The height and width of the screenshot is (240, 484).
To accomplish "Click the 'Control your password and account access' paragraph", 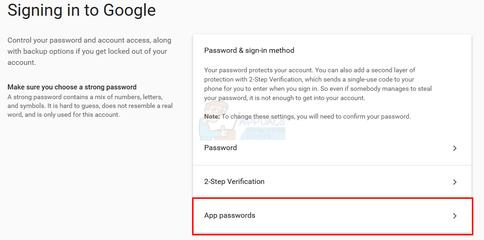I will pyautogui.click(x=89, y=51).
